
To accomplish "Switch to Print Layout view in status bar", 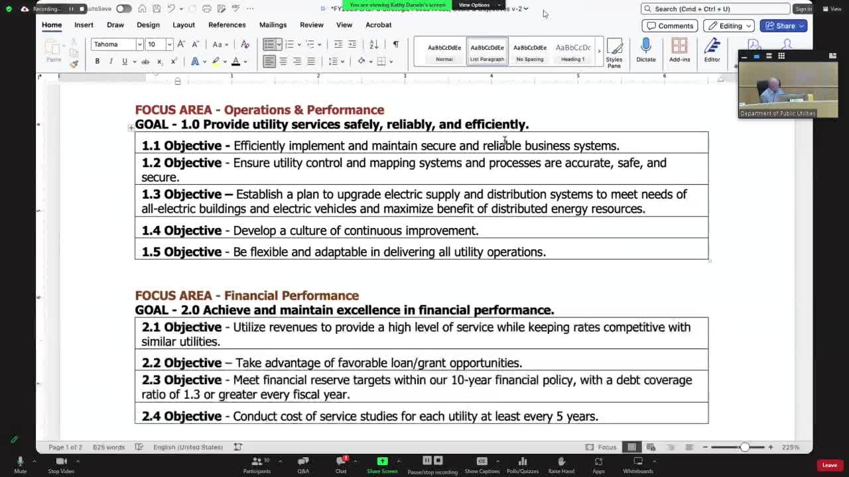I will (631, 447).
